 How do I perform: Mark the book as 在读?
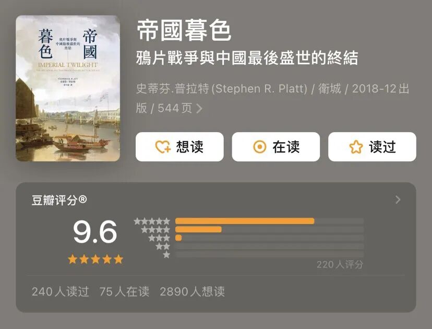coord(276,147)
